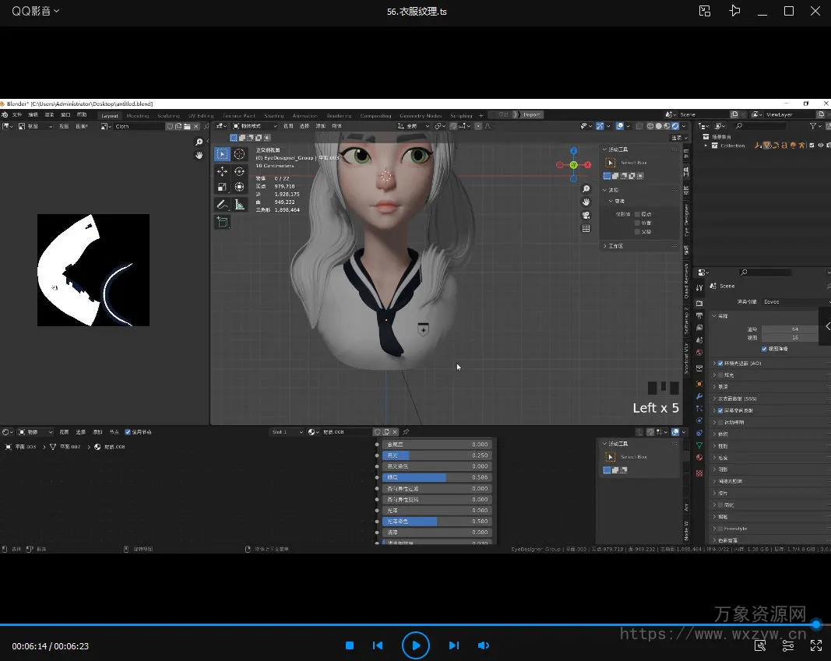Screen dimensions: 831x661
Task: Open the Geometry Nodes workspace tab
Action: 421,116
